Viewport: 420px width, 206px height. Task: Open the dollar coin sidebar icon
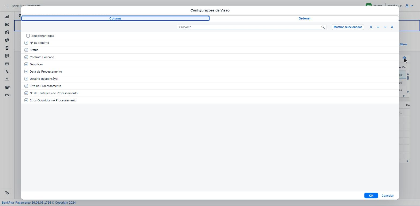click(x=7, y=64)
